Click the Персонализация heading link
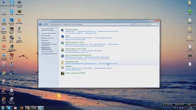 [71, 30]
